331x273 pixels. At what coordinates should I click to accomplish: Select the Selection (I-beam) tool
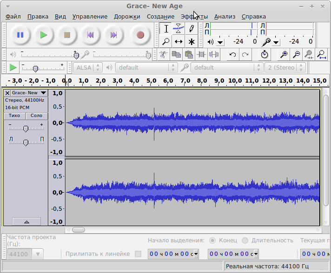(166, 29)
